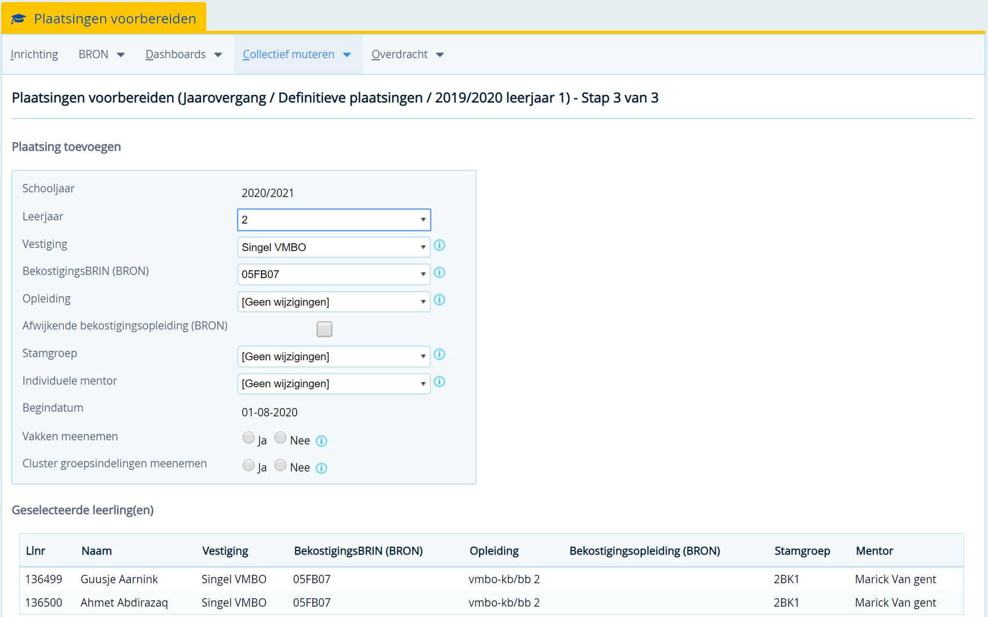Select Ja for Vakken meenemen

tap(248, 438)
